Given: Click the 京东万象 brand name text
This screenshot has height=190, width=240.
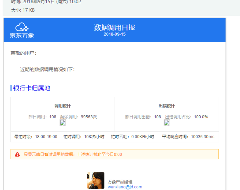Looking at the screenshot, I should pyautogui.click(x=22, y=35).
